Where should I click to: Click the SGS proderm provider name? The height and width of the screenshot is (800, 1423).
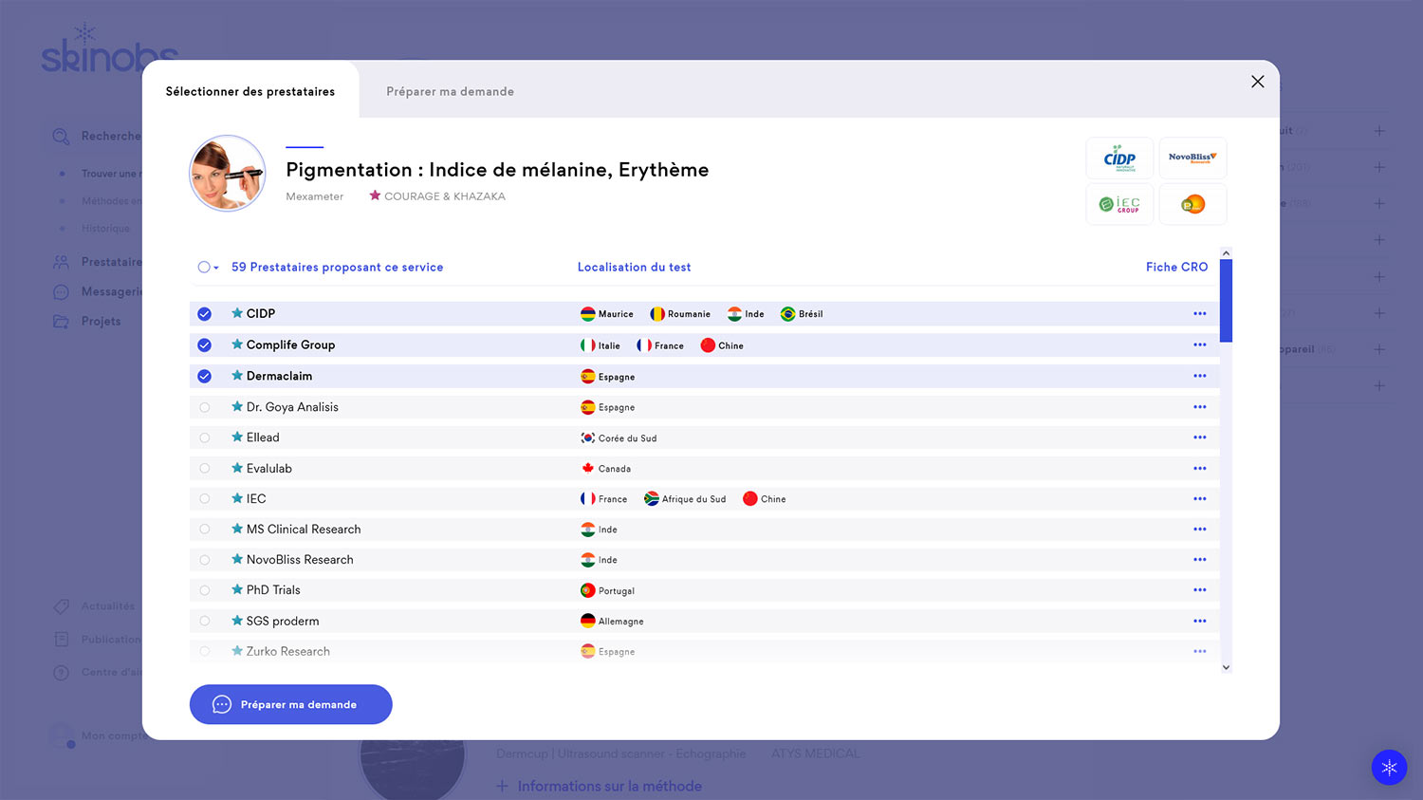click(283, 622)
